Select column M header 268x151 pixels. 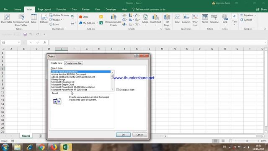[x=162, y=49]
